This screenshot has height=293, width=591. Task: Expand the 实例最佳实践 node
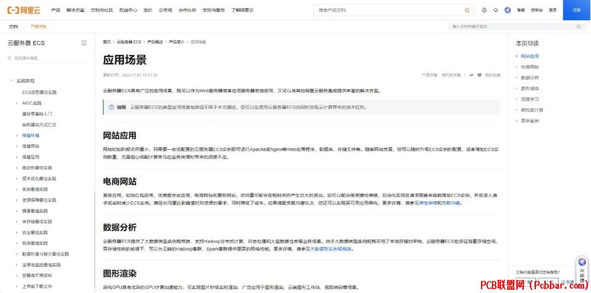click(x=17, y=189)
